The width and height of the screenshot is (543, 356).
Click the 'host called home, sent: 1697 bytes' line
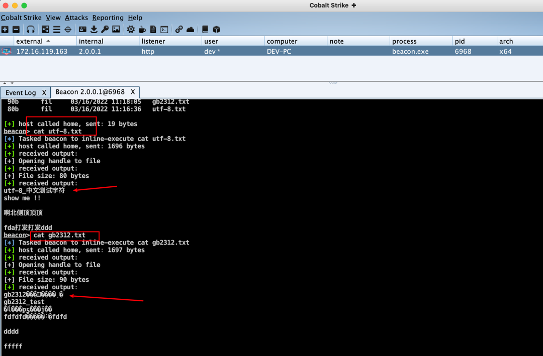click(74, 250)
